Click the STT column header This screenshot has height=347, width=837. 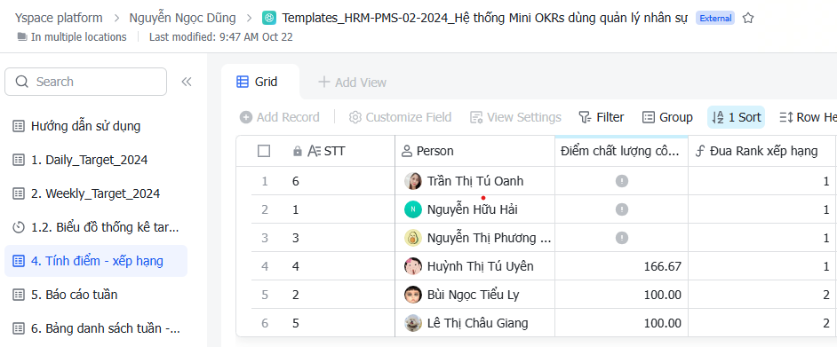[341, 151]
